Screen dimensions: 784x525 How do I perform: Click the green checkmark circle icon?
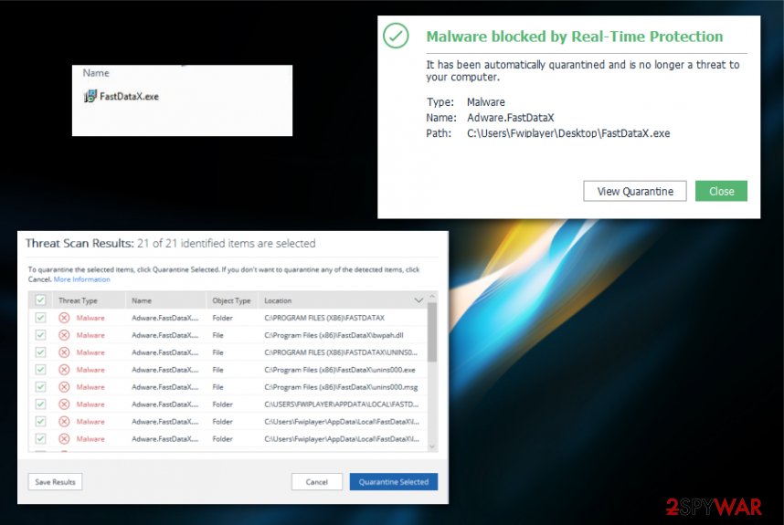396,36
